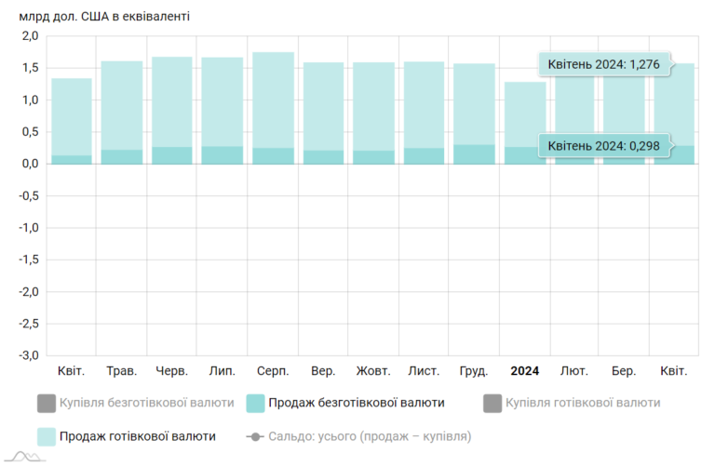Screen dimensions: 715x466
Task: Click the Груд. bar's dark bottom segment
Action: coord(474,154)
